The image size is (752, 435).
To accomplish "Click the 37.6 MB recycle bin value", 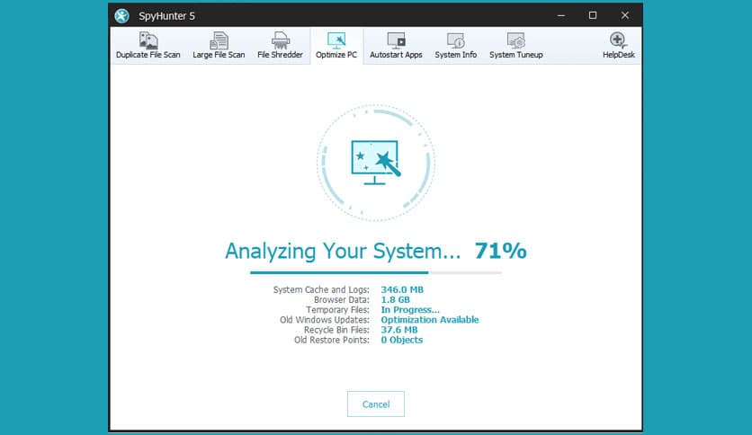I will (x=399, y=330).
